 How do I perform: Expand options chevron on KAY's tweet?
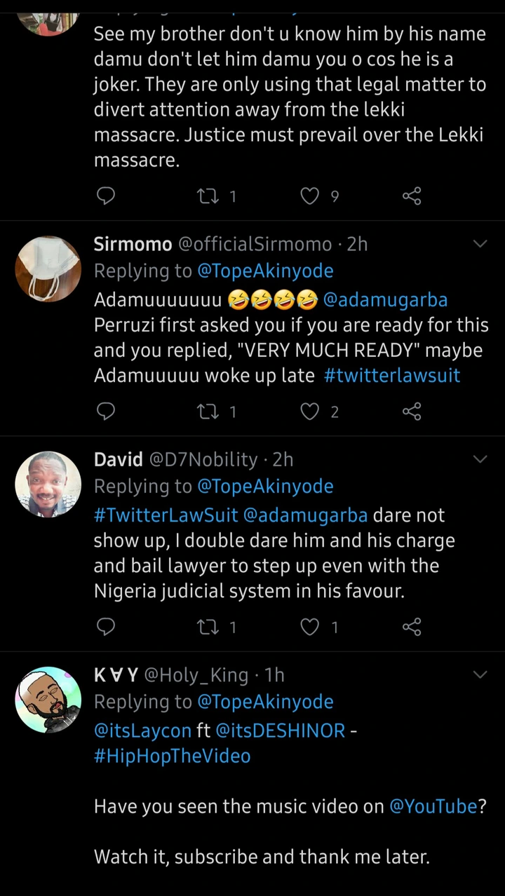click(480, 674)
